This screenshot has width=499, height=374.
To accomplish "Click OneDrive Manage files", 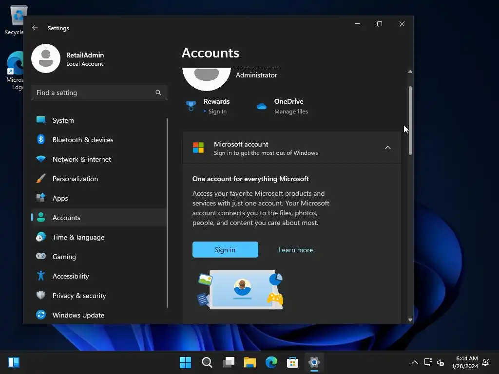I will [291, 112].
